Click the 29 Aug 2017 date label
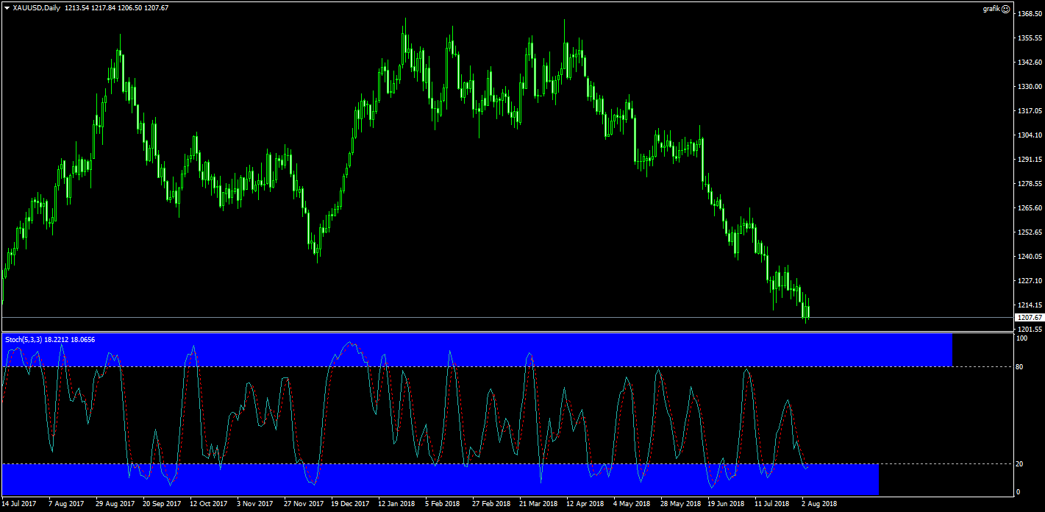The width and height of the screenshot is (1045, 512). coord(113,504)
